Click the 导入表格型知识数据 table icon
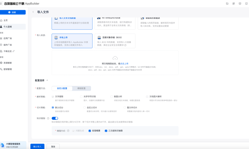 (99, 18)
